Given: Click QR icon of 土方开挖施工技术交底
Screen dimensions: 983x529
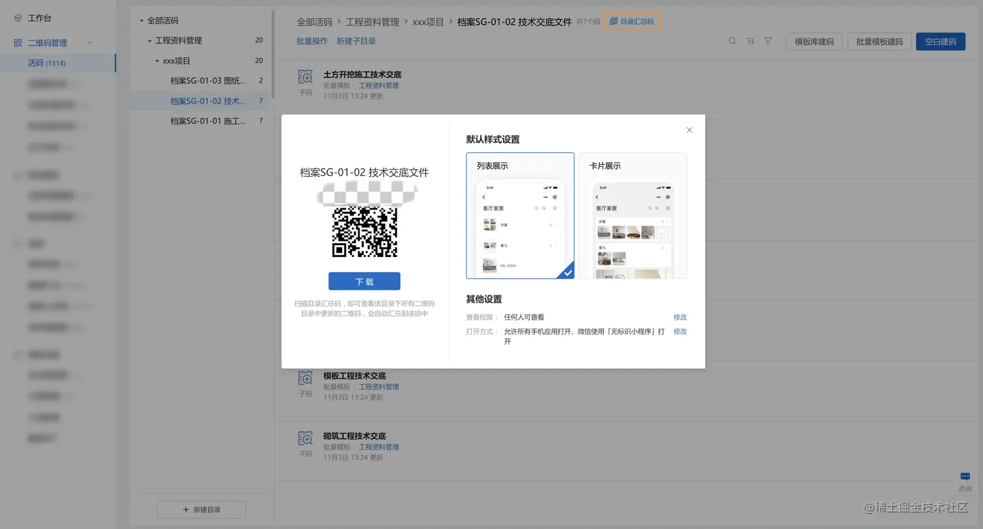Looking at the screenshot, I should [306, 77].
